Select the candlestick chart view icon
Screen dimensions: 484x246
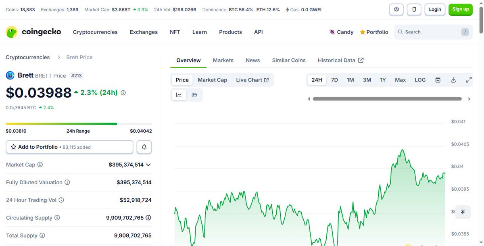[194, 95]
